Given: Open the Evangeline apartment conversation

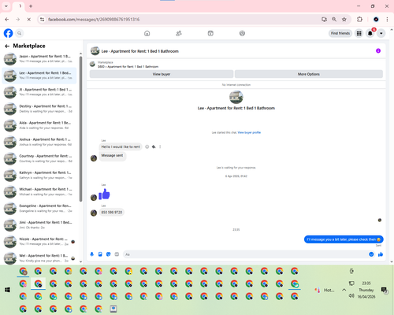Looking at the screenshot, I should tap(39, 208).
